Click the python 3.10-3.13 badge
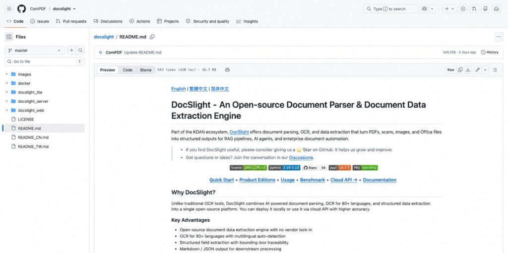Image resolution: width=508 pixels, height=253 pixels. 284,168
